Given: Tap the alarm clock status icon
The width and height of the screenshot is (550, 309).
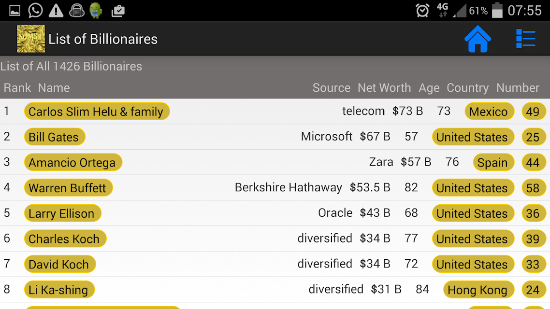Looking at the screenshot, I should (x=422, y=11).
